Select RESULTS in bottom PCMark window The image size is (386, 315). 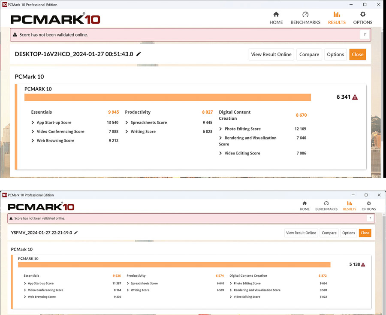point(349,206)
